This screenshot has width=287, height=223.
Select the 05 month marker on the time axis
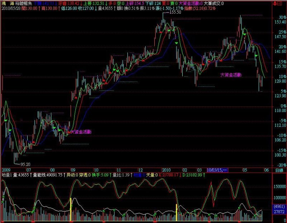pyautogui.click(x=245, y=170)
